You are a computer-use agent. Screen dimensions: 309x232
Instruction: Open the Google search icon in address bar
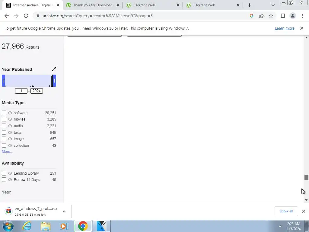click(251, 16)
